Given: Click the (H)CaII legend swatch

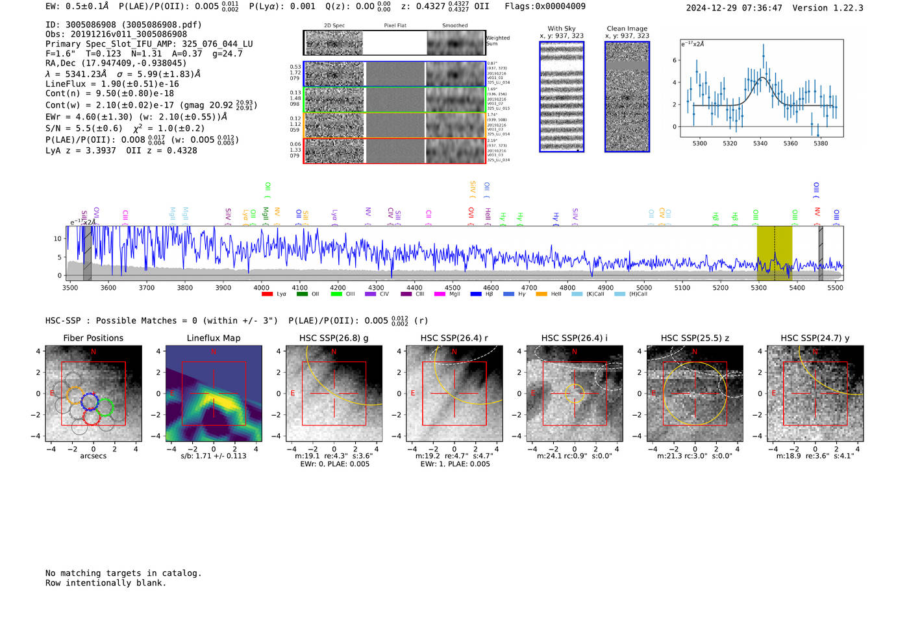Looking at the screenshot, I should 619,294.
